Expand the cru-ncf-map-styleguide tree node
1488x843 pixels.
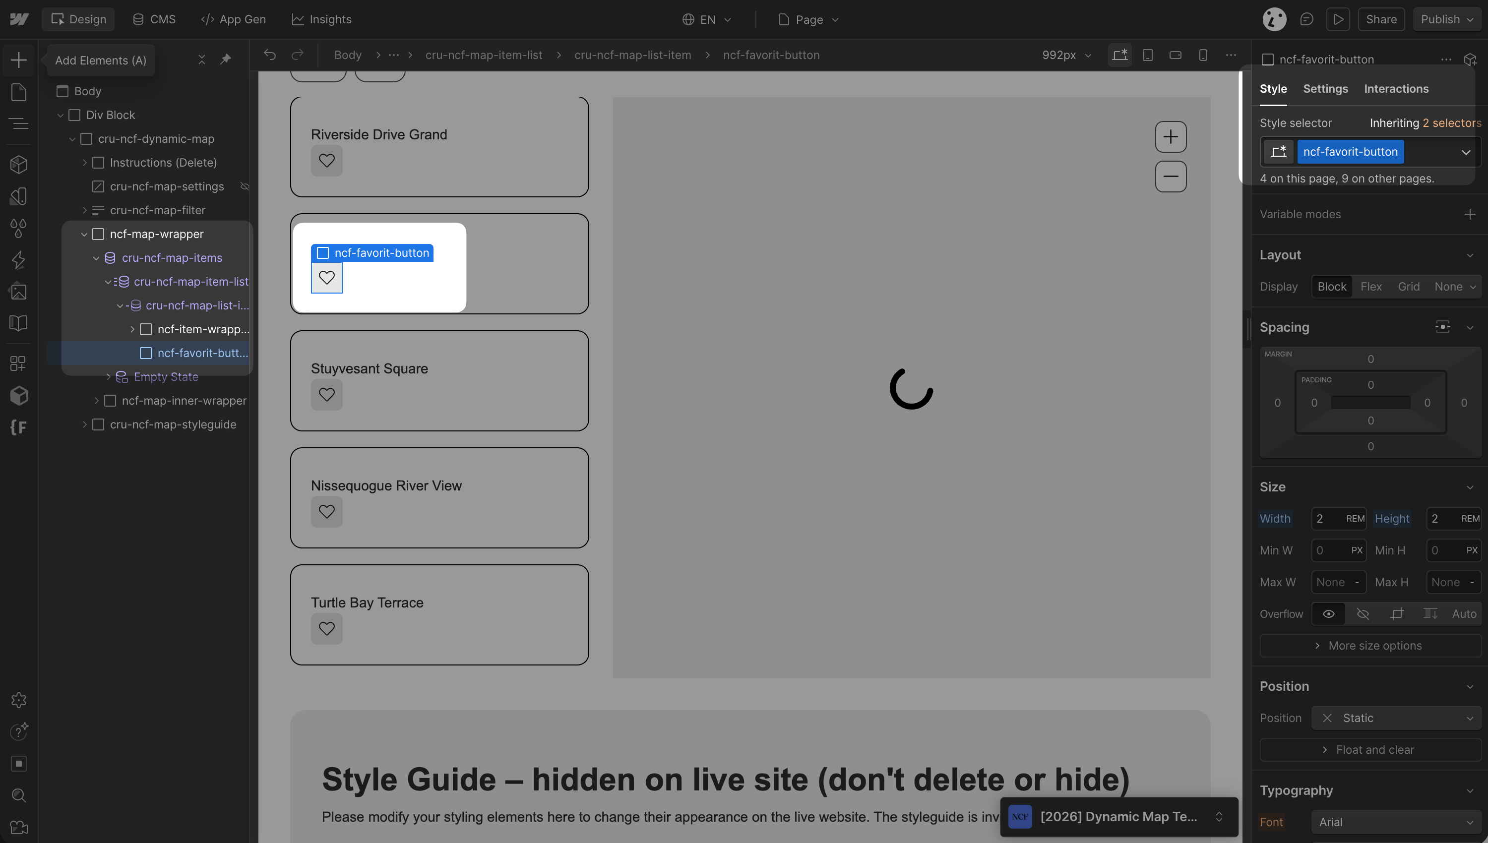pyautogui.click(x=84, y=424)
